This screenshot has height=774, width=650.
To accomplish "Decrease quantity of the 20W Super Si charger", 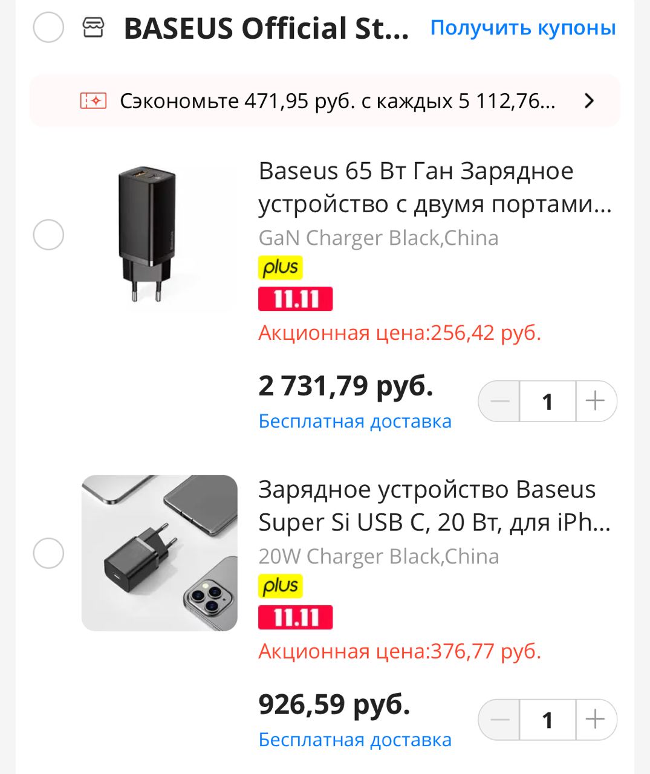I will coord(500,720).
